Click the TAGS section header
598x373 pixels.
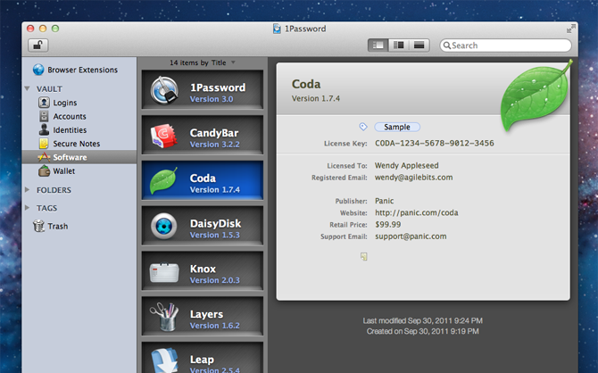coord(47,208)
